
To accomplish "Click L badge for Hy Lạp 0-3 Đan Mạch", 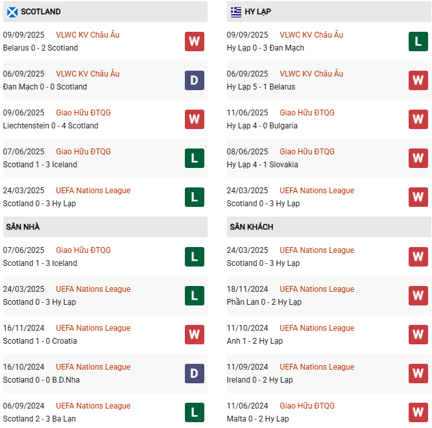I will click(418, 42).
